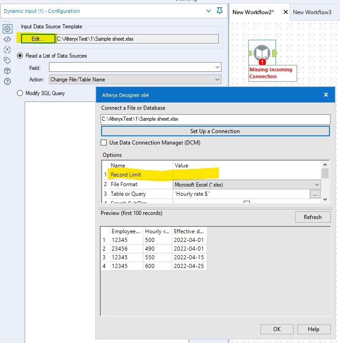Select Modify SQL Query radio option
The image size is (340, 343).
pos(20,93)
